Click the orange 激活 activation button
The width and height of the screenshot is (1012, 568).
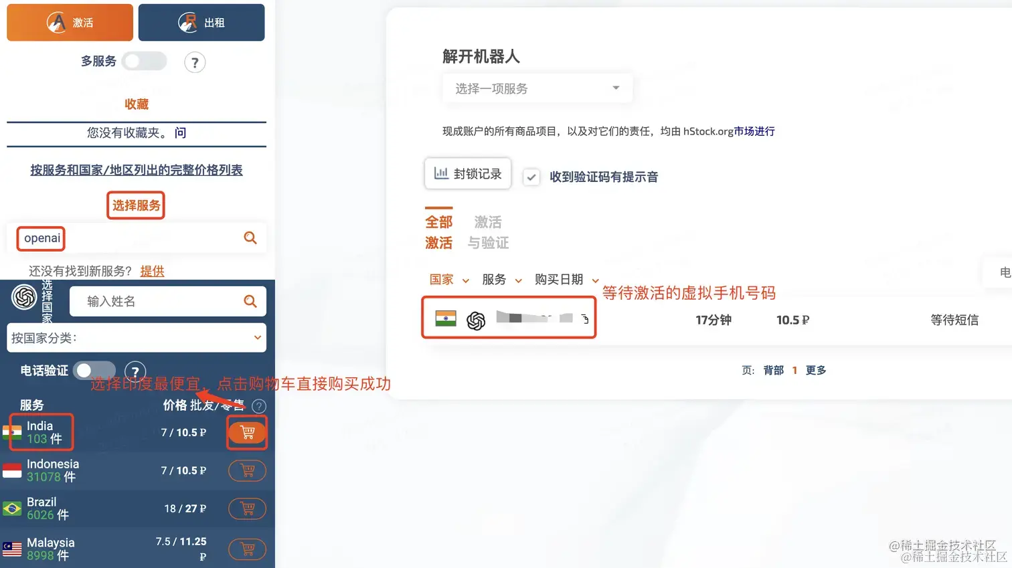coord(70,22)
